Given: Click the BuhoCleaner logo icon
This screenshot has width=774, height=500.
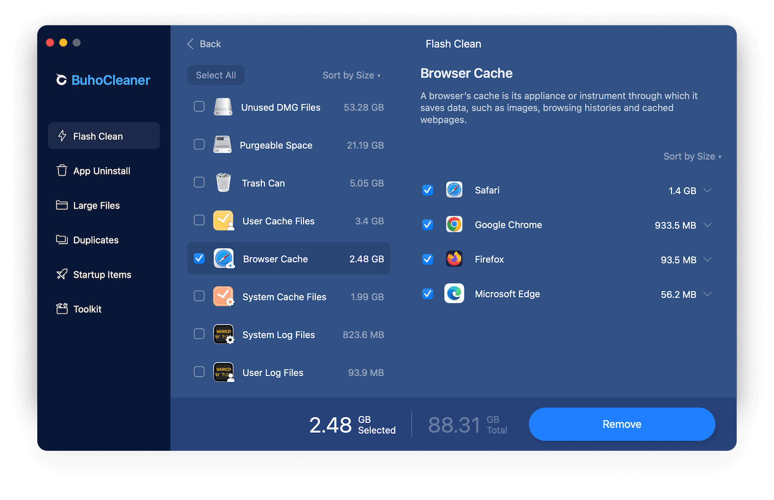Looking at the screenshot, I should coord(61,80).
